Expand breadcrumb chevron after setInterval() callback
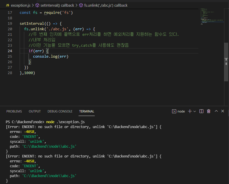Viewport: 229px width, 184px height. click(x=77, y=5)
